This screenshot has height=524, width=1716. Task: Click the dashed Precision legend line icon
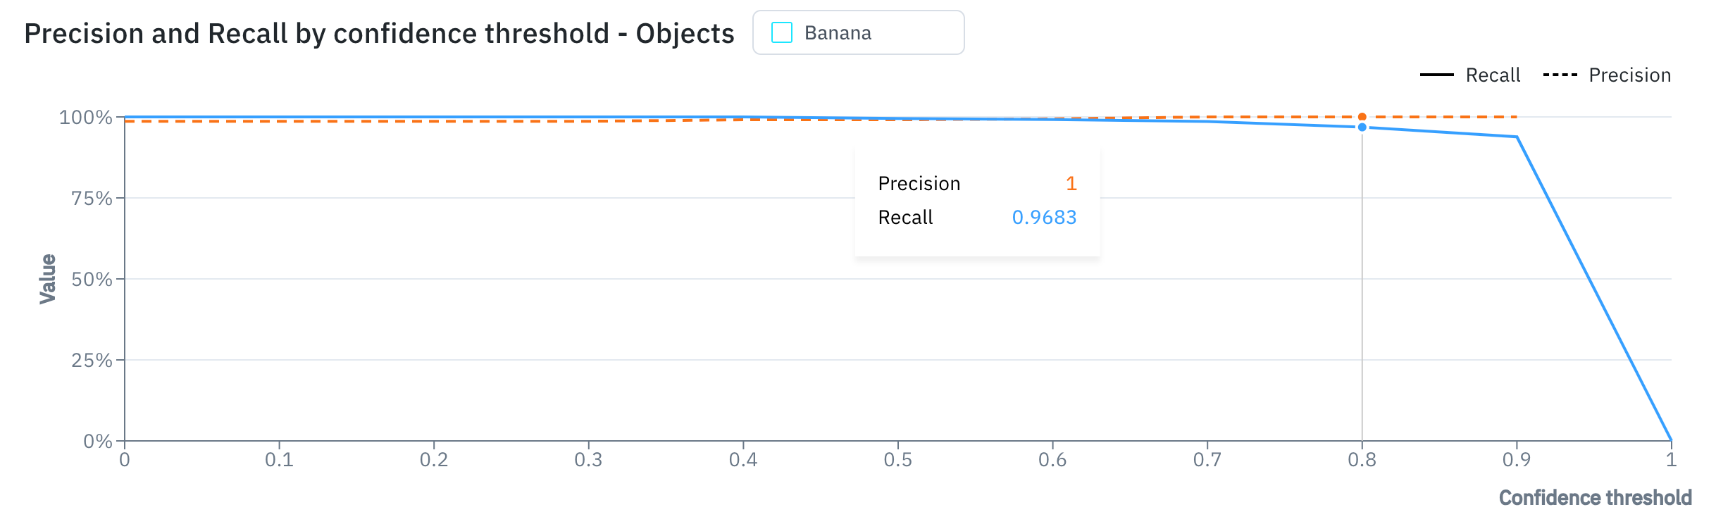click(x=1560, y=75)
